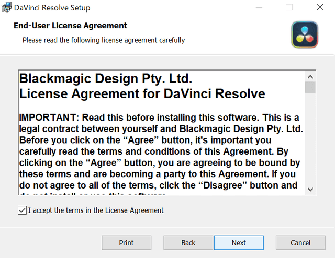This screenshot has width=335, height=258.
Task: Cancel the DaVinci Resolve setup
Action: (x=300, y=243)
